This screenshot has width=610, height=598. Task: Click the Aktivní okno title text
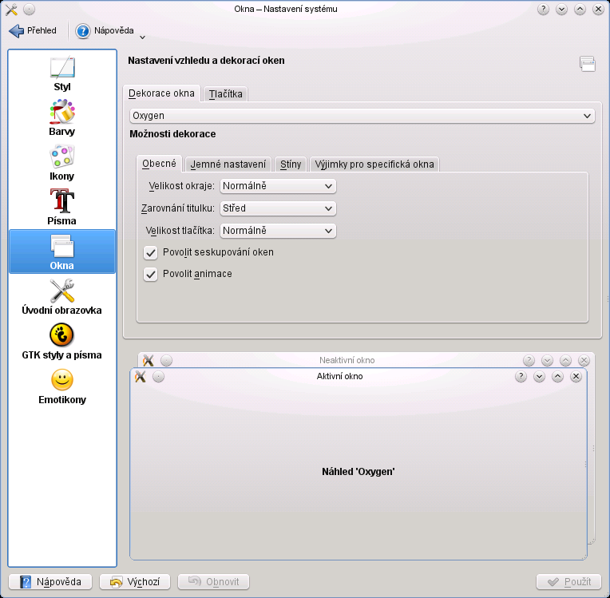click(x=339, y=377)
